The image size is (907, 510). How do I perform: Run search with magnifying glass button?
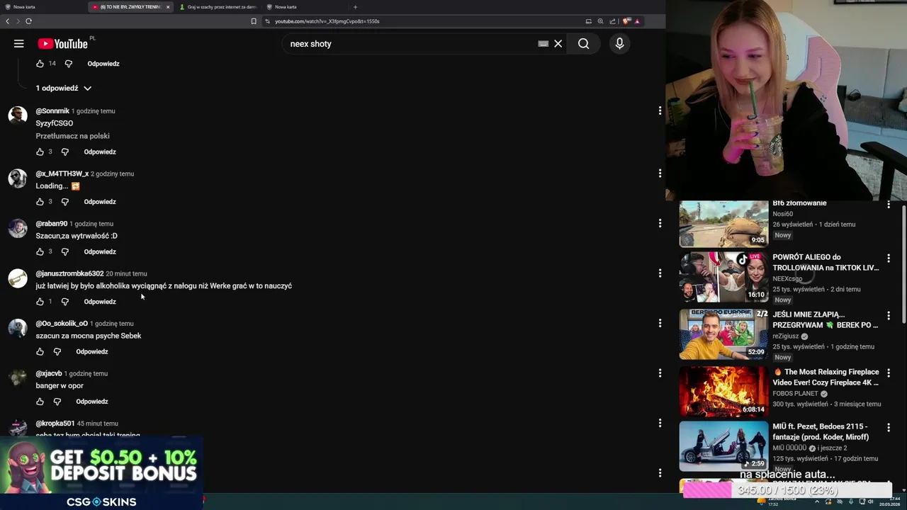[x=583, y=44]
